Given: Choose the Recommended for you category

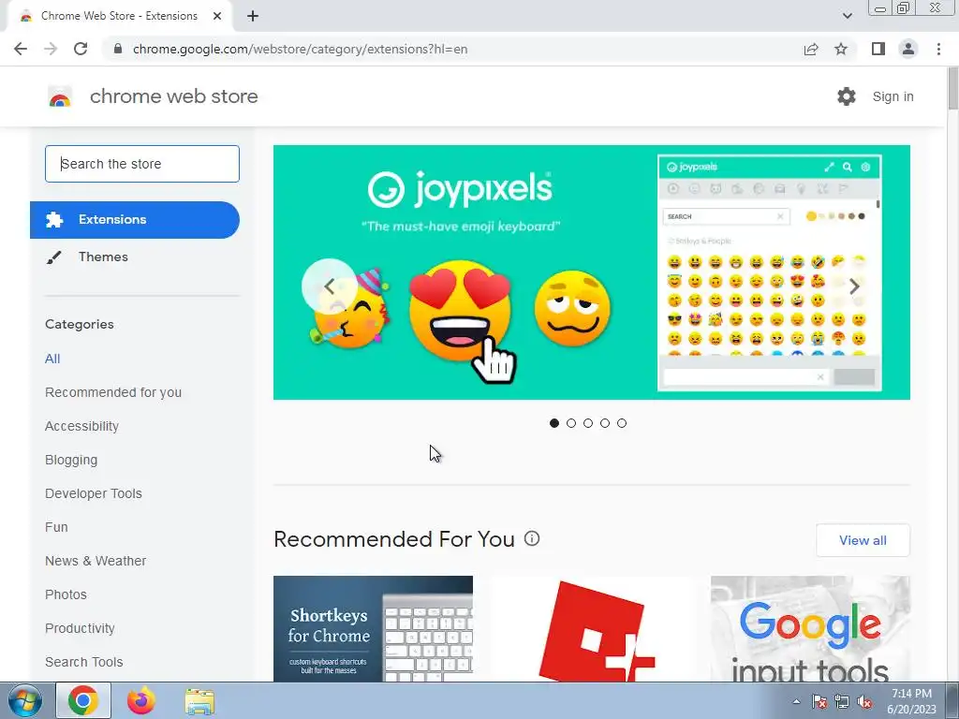Looking at the screenshot, I should 113,392.
